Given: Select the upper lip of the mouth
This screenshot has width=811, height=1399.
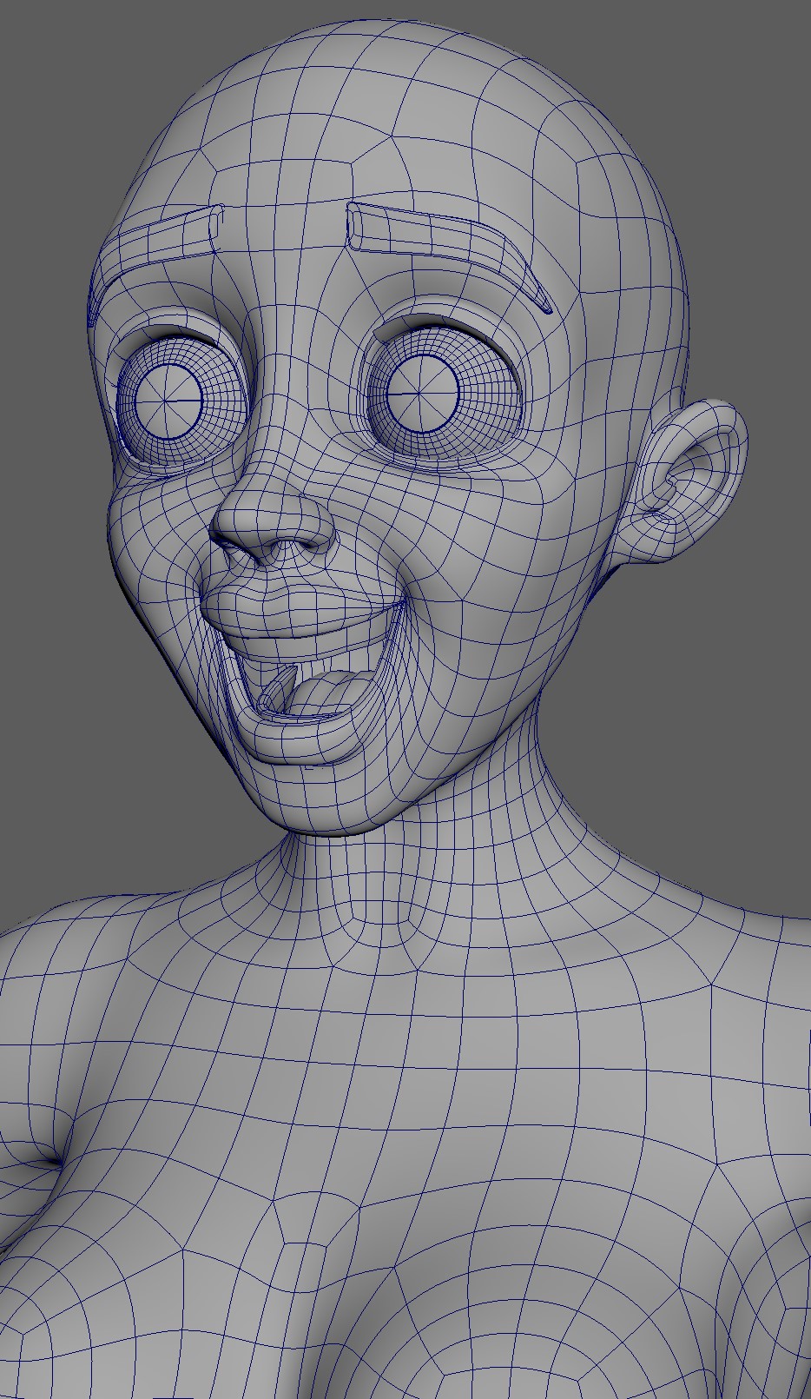Looking at the screenshot, I should tap(302, 612).
